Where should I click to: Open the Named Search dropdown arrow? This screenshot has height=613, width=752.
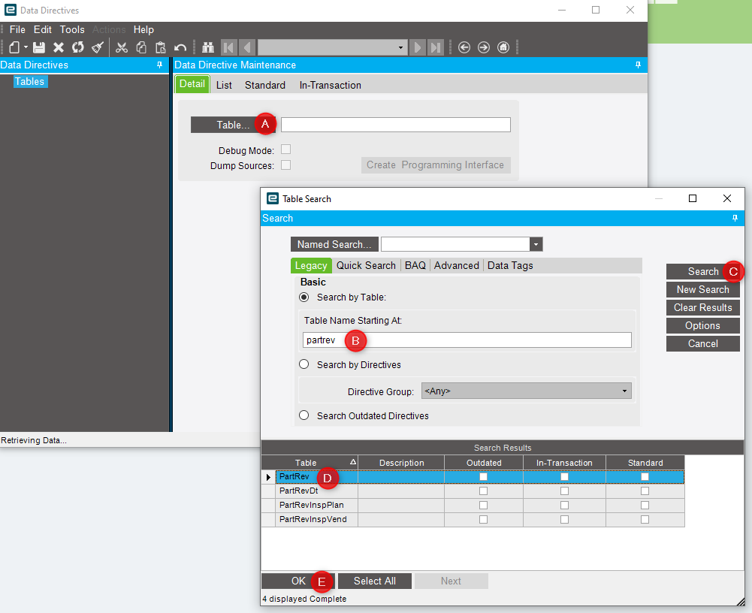pyautogui.click(x=535, y=244)
